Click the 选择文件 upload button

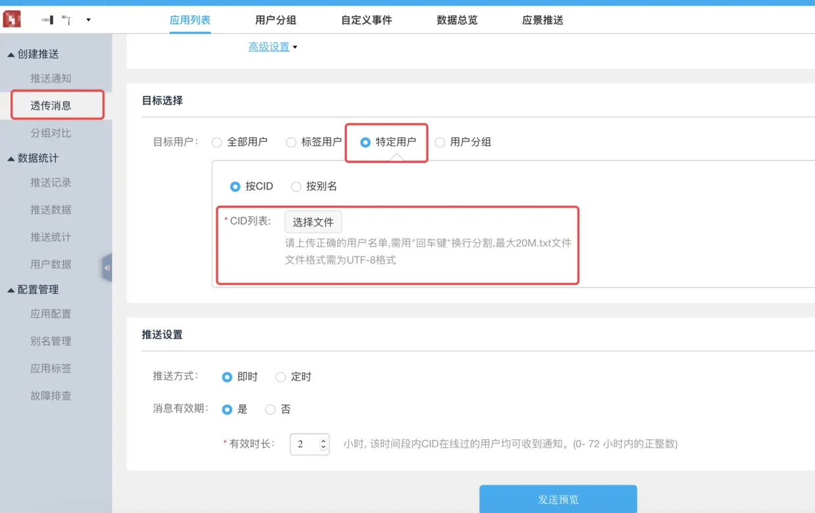(313, 222)
